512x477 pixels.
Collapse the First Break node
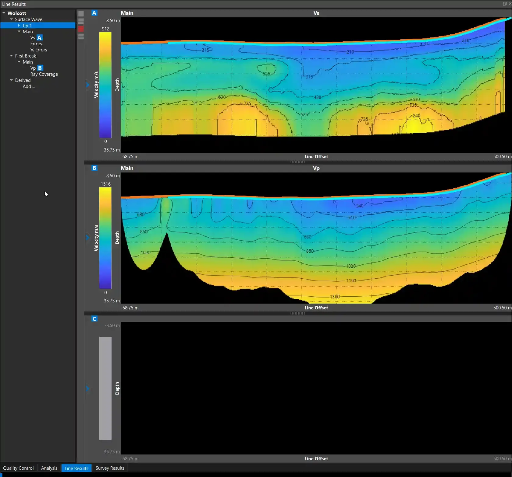(x=11, y=56)
